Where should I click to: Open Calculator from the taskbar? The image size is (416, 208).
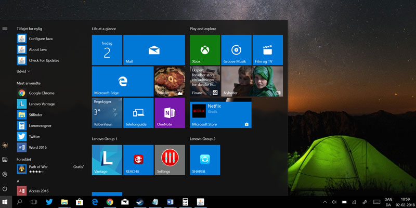tap(185, 202)
